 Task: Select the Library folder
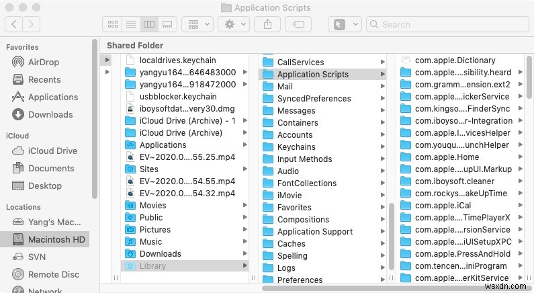[185, 265]
